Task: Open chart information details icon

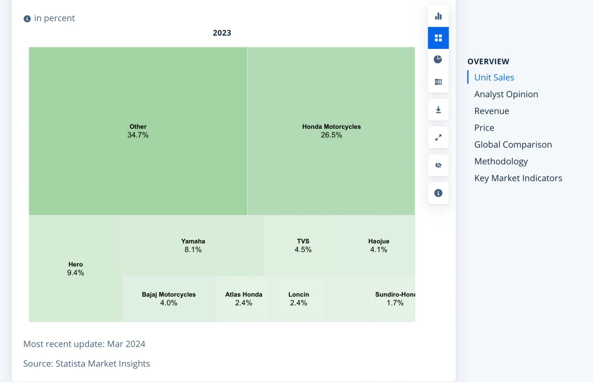Action: click(x=438, y=193)
